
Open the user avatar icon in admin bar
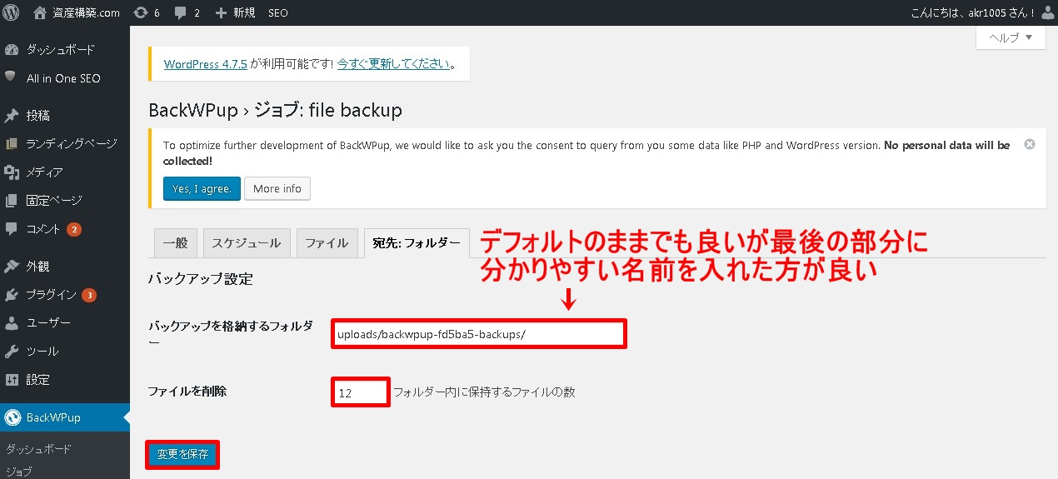1048,12
